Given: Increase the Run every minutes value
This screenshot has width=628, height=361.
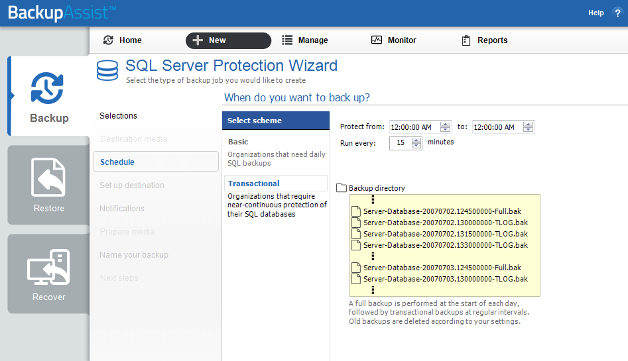Looking at the screenshot, I should coord(416,140).
